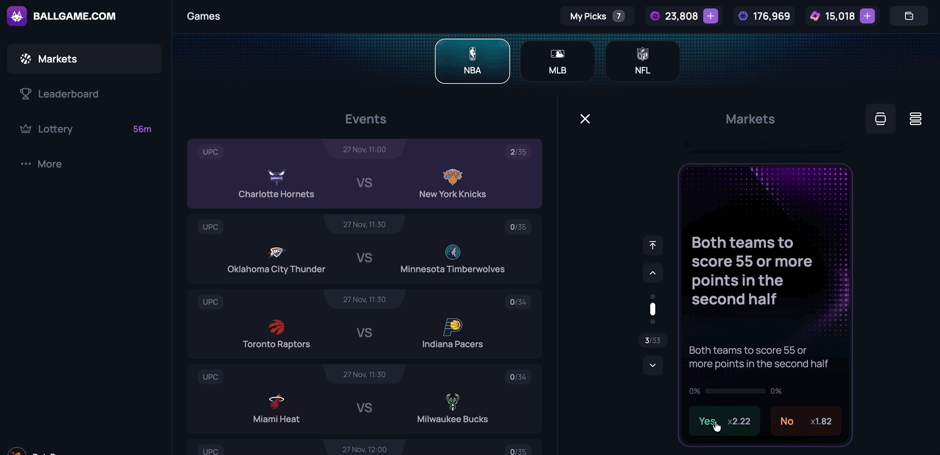
Task: Select the MLB league tab
Action: coord(558,61)
